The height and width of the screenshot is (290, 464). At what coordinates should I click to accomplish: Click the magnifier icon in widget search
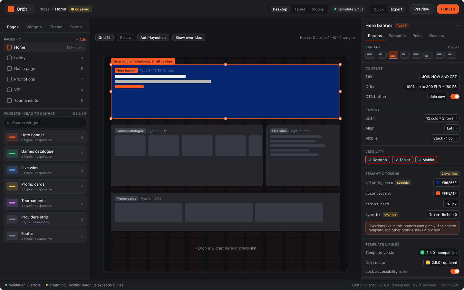[8, 123]
